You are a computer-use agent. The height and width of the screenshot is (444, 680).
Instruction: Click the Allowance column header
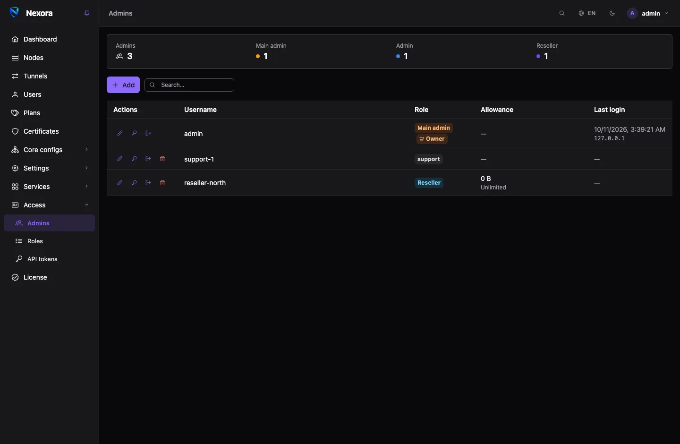pos(497,110)
